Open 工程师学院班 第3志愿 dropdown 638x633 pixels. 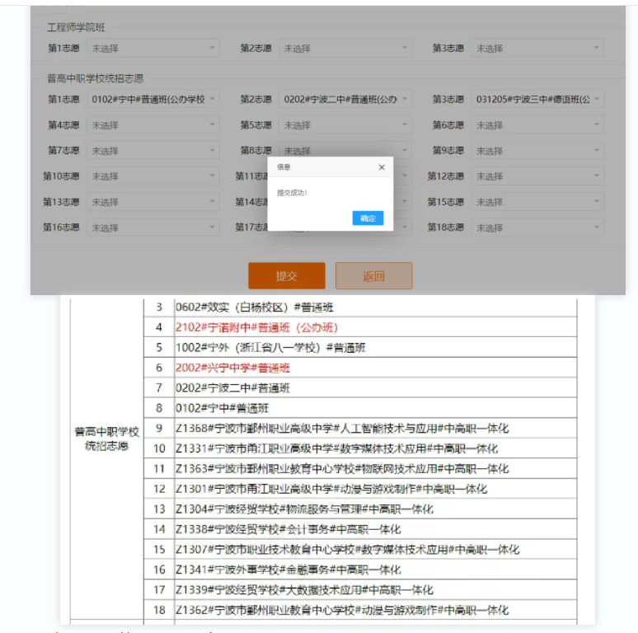(x=537, y=49)
